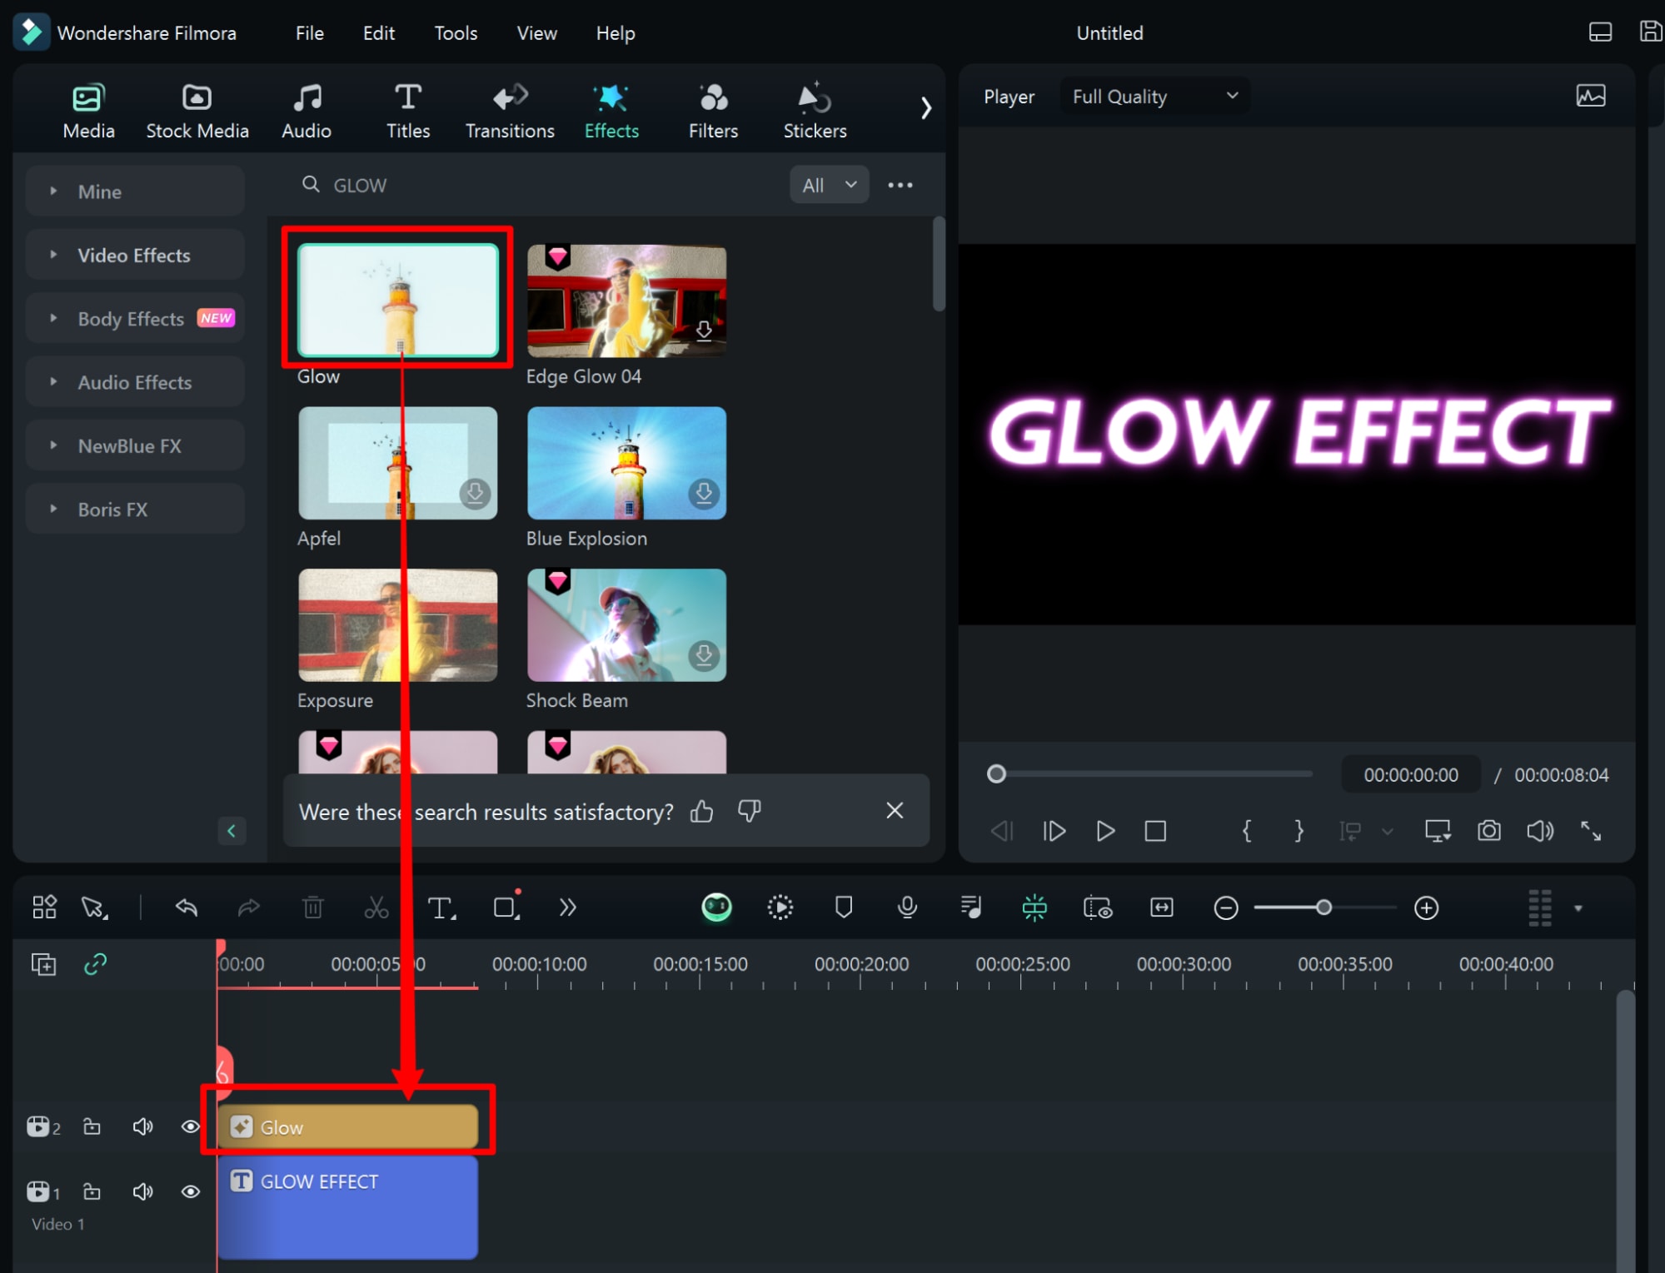Click the Glow effect thumbnail in results
The image size is (1665, 1273).
point(397,297)
